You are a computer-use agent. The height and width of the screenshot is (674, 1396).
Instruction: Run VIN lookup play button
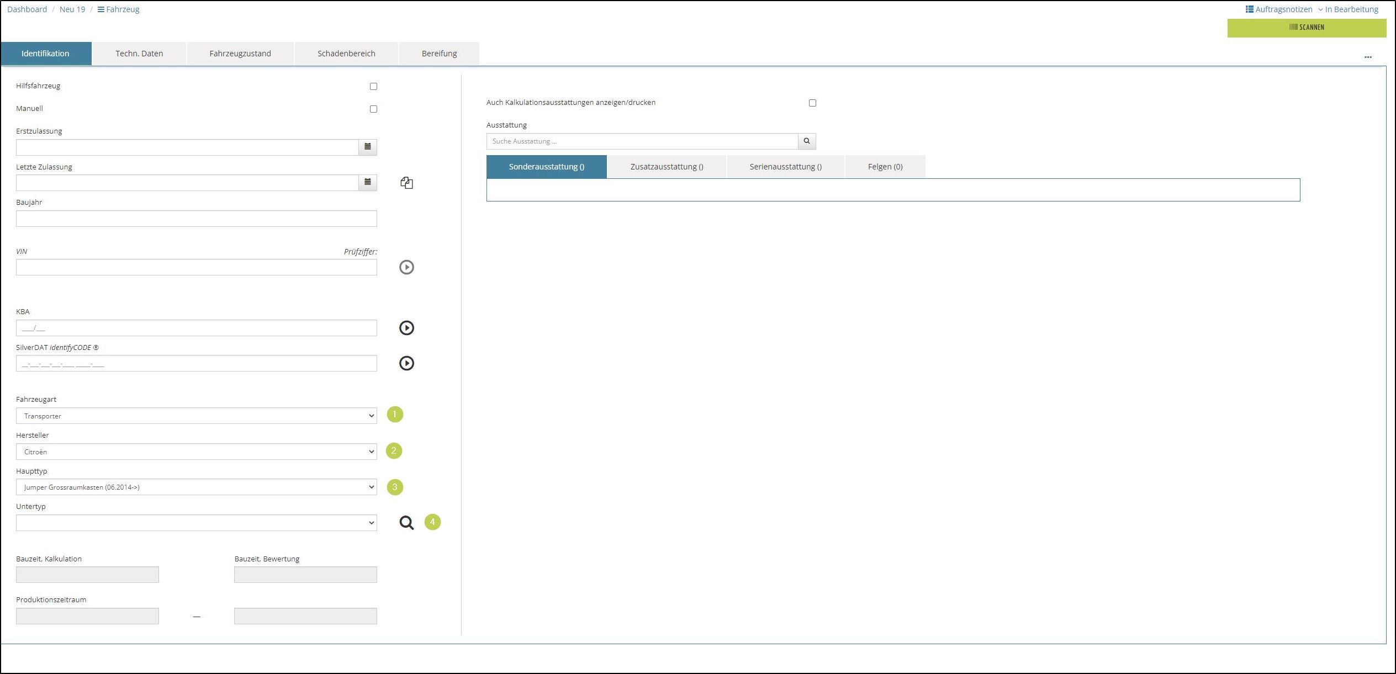(406, 267)
